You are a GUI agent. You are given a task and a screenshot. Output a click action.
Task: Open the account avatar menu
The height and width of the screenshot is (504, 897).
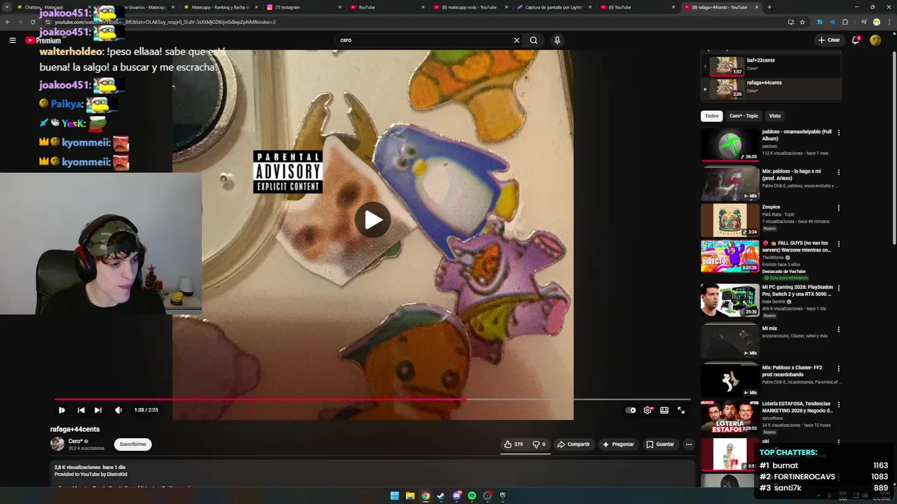875,40
